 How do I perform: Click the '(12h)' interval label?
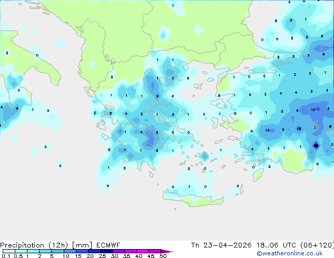(x=58, y=245)
